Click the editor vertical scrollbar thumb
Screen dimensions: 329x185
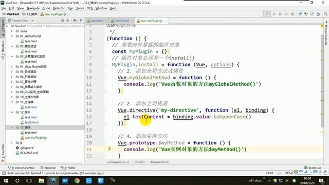322,81
